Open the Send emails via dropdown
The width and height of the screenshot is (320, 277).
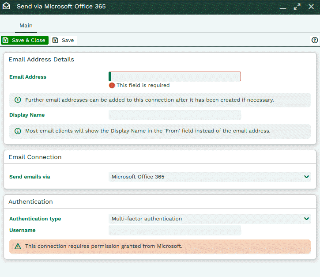[210, 177]
